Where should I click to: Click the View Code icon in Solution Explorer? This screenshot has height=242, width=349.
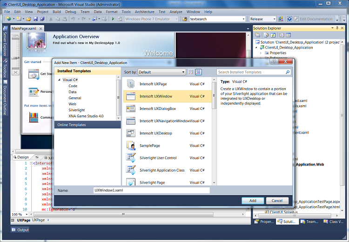[x=282, y=35]
